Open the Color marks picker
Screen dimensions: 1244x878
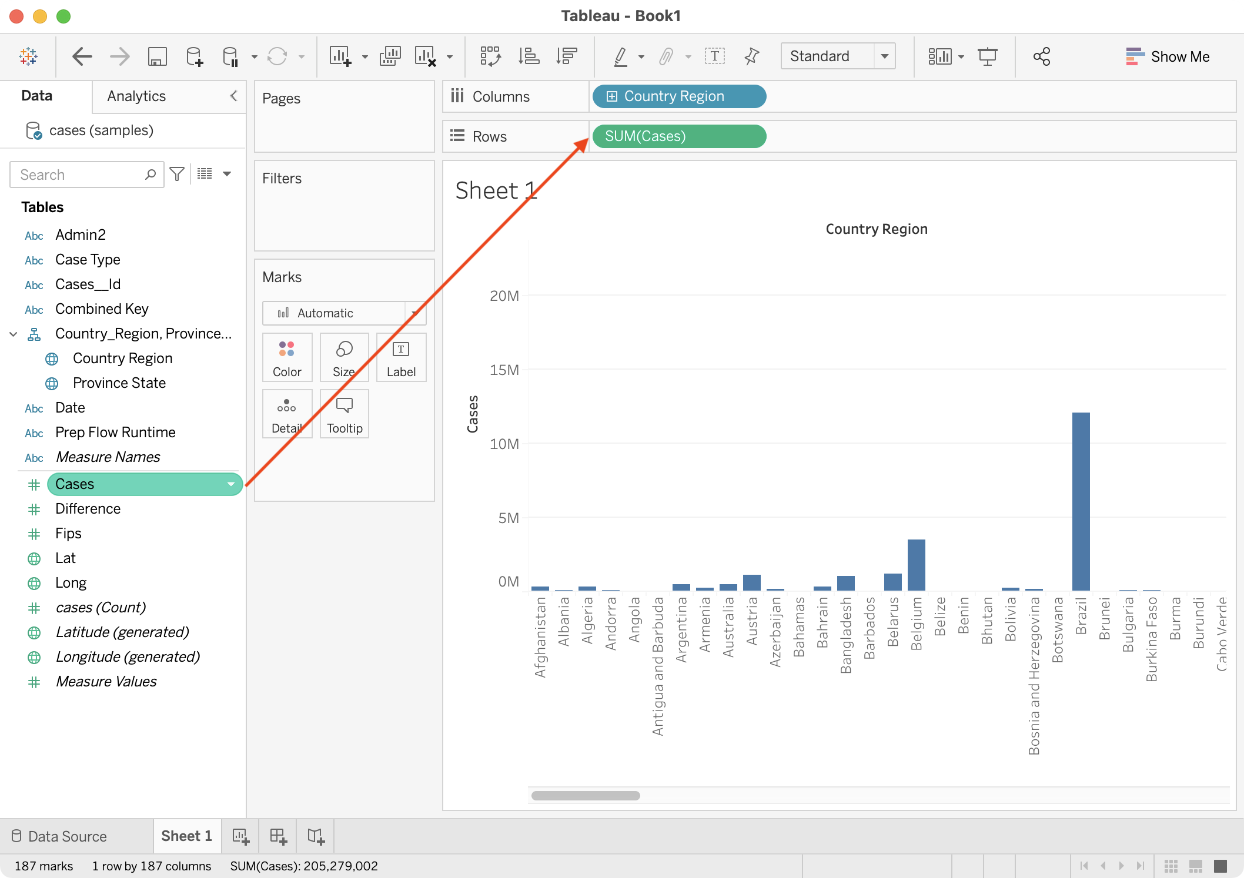287,358
